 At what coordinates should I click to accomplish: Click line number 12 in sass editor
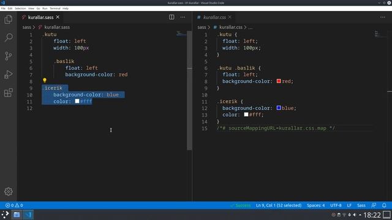pyautogui.click(x=29, y=108)
